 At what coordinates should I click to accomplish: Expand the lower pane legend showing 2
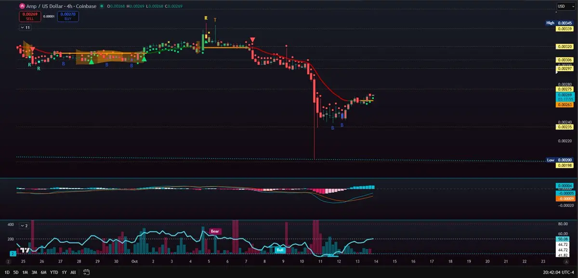pyautogui.click(x=25, y=225)
